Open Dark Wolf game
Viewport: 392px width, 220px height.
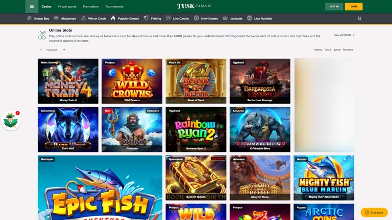68,130
